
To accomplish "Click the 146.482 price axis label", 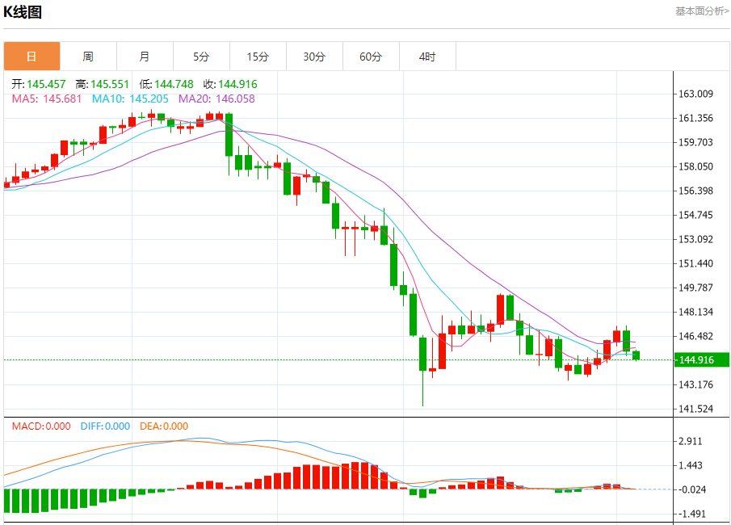I will point(695,336).
